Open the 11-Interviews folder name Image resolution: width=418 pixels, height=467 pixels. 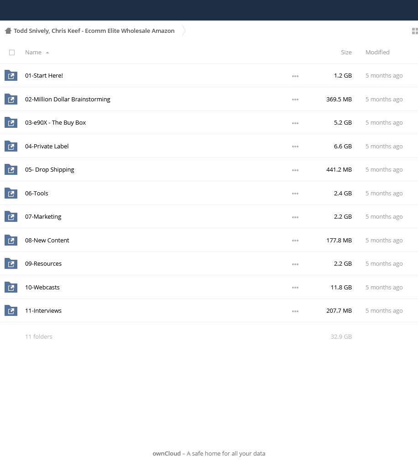point(43,310)
